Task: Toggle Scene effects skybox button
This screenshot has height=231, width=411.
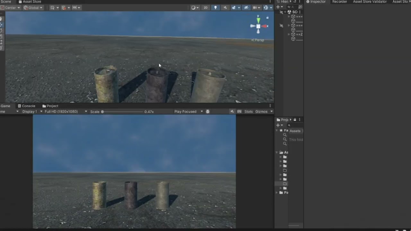Action: pyautogui.click(x=234, y=8)
